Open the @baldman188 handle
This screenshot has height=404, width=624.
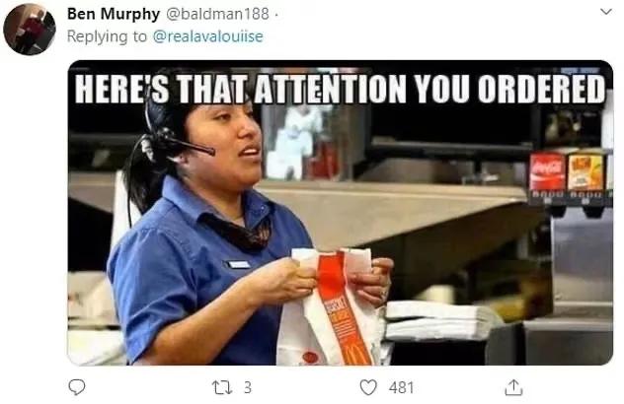(217, 14)
